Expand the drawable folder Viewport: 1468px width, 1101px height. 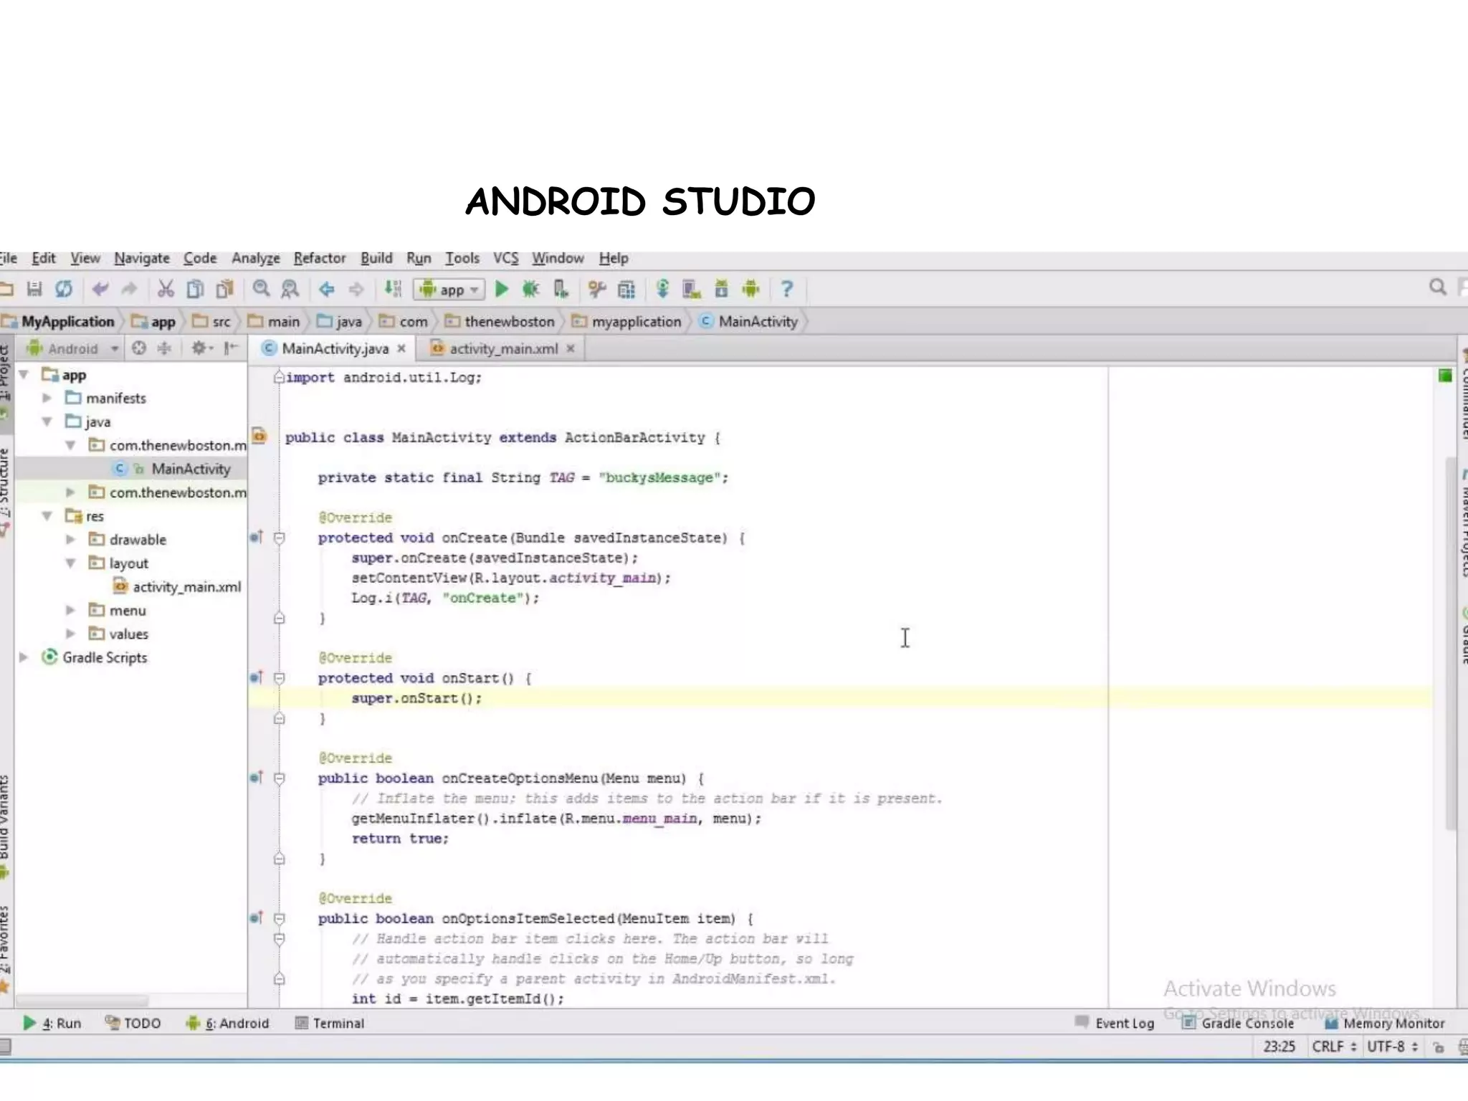pos(70,539)
